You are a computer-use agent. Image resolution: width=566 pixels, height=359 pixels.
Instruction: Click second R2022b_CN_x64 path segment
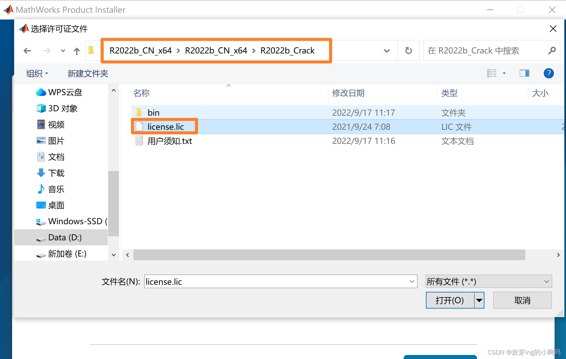click(x=216, y=50)
